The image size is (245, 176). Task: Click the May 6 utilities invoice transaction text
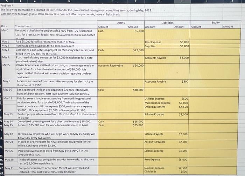tap(55, 83)
